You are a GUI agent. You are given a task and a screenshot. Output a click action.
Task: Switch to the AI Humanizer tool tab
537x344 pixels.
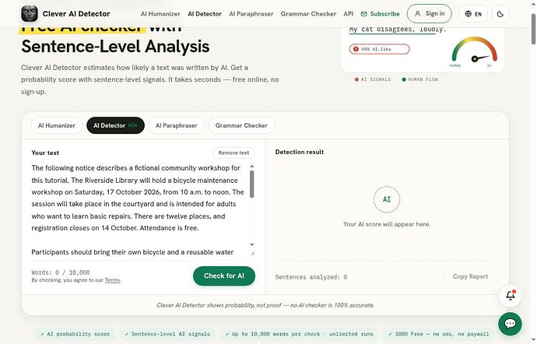57,125
